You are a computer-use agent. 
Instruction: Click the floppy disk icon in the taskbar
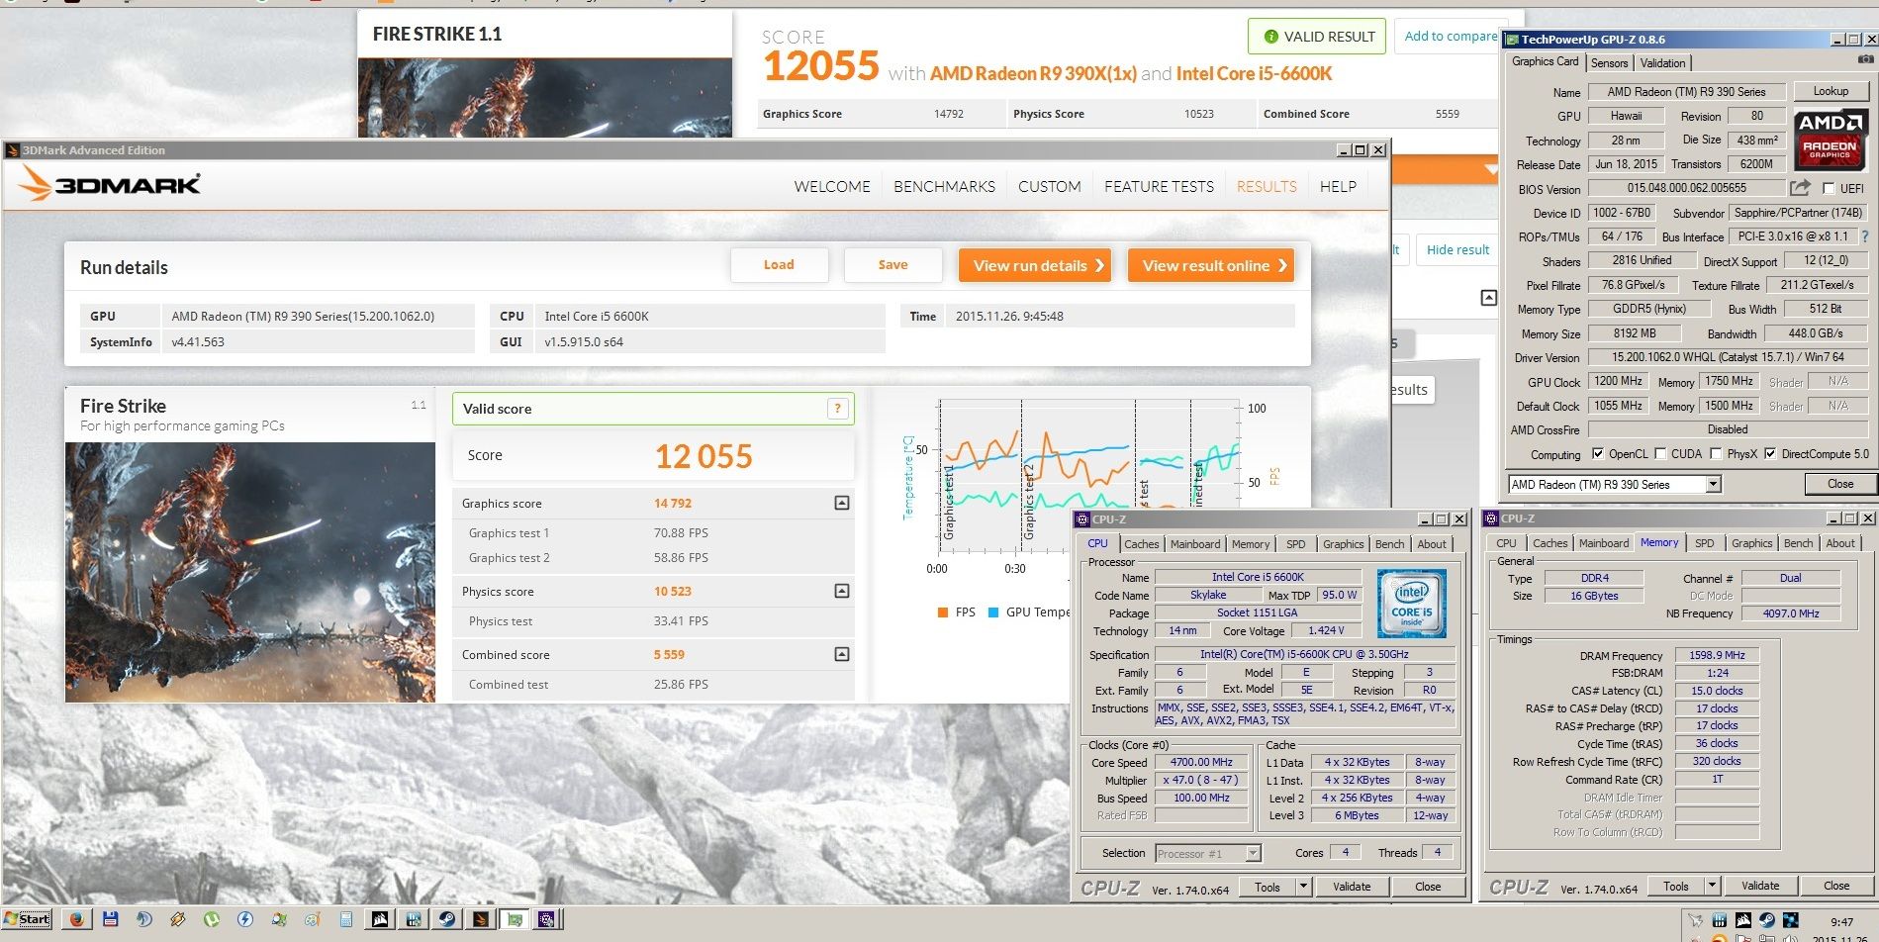tap(110, 919)
